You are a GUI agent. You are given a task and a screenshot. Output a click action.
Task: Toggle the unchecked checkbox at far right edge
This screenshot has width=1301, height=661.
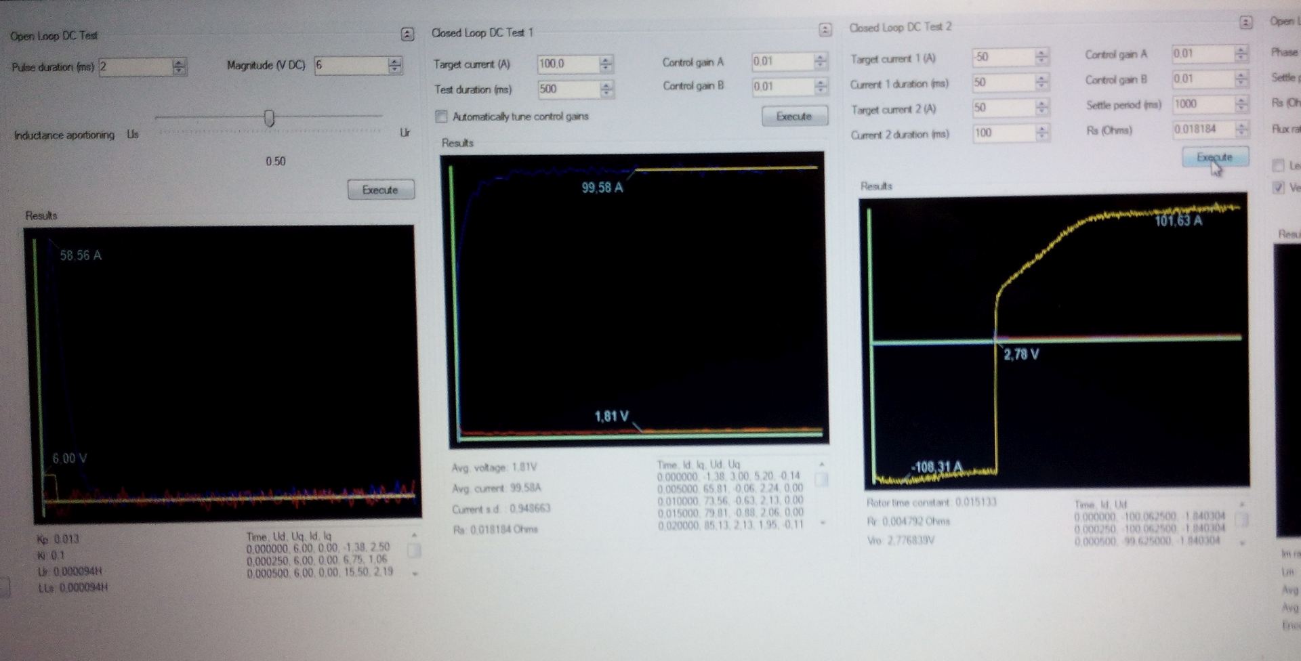coord(1278,165)
